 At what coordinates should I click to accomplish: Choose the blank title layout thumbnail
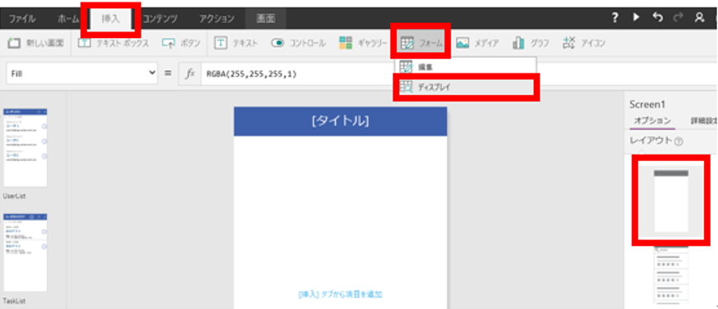[x=671, y=201]
